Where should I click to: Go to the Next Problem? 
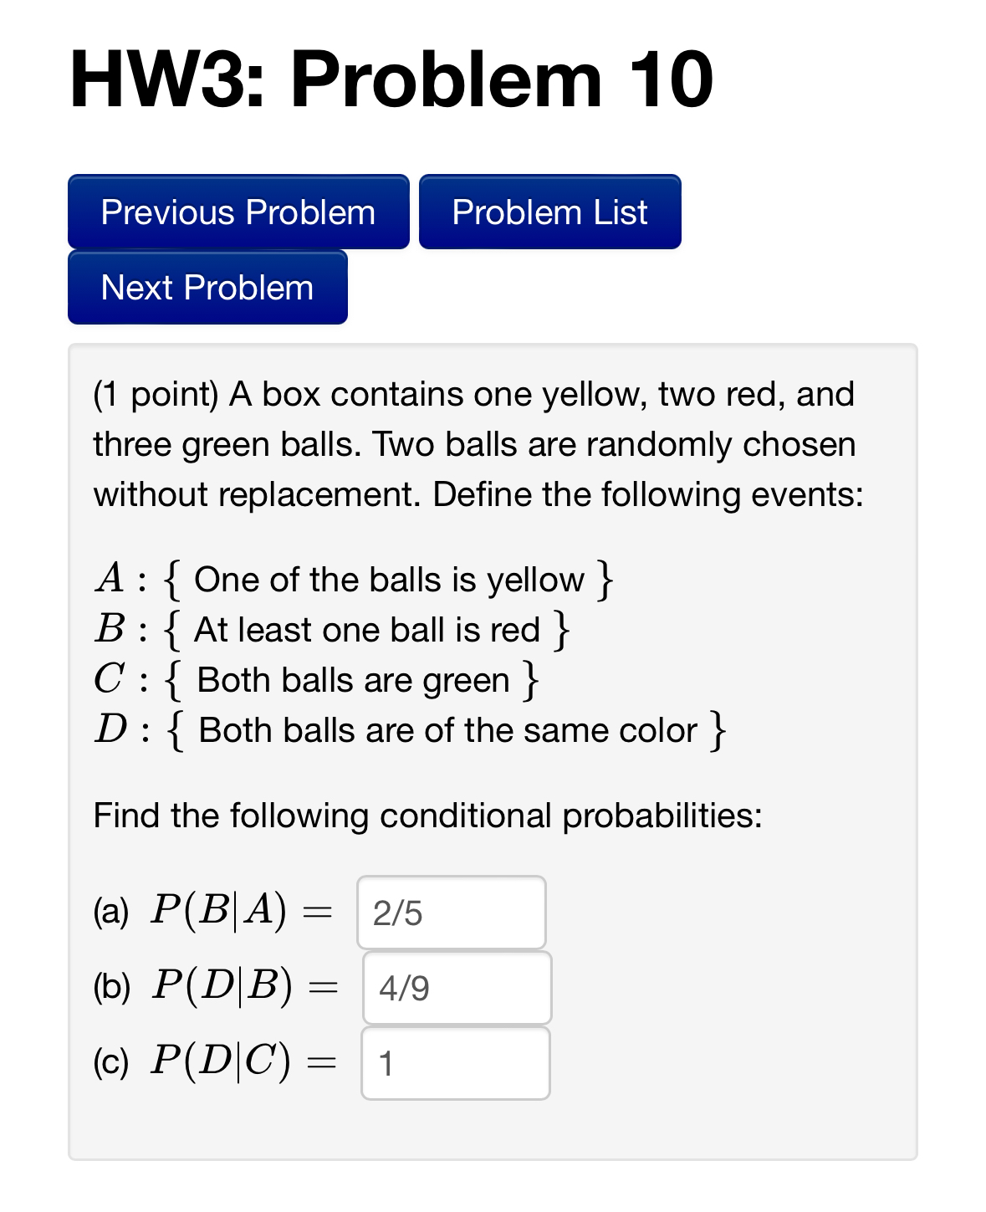point(206,287)
